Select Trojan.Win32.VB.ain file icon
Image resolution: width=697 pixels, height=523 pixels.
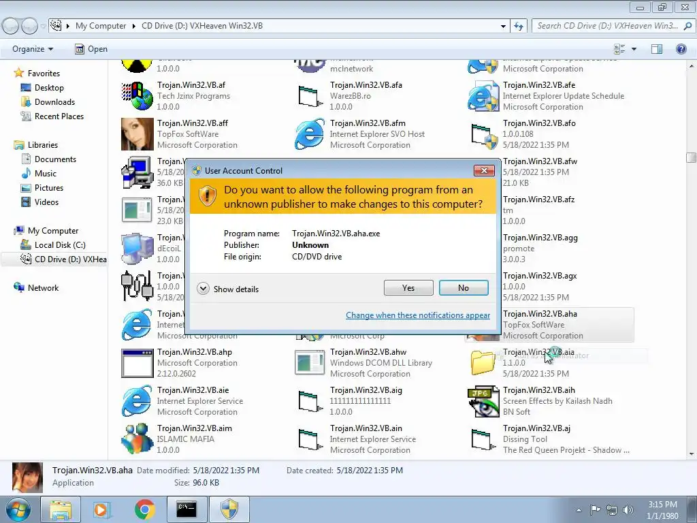310,440
